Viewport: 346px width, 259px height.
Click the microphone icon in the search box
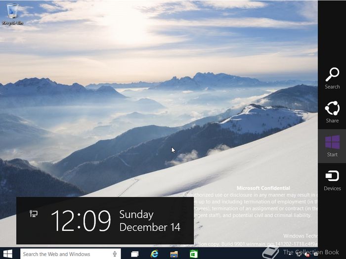click(x=115, y=254)
